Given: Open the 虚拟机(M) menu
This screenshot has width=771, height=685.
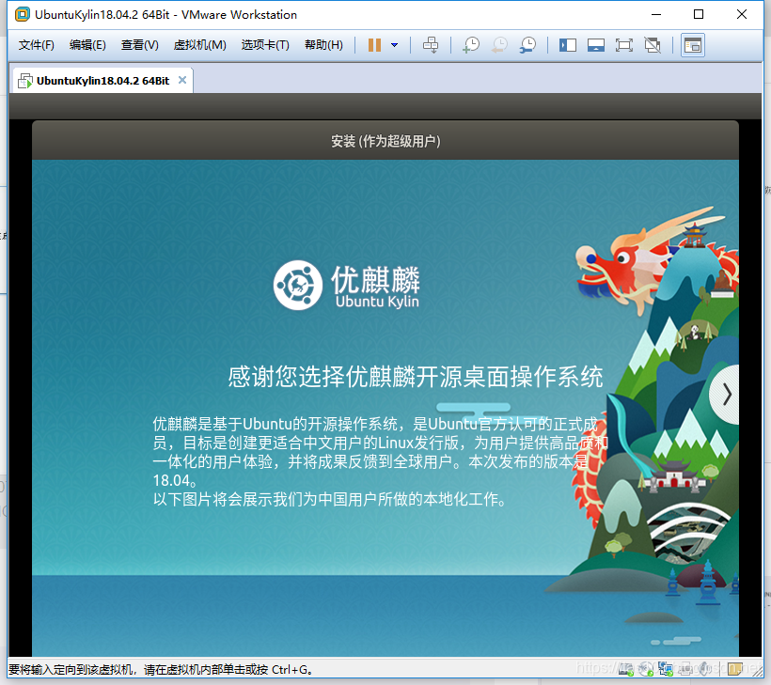Looking at the screenshot, I should [199, 45].
